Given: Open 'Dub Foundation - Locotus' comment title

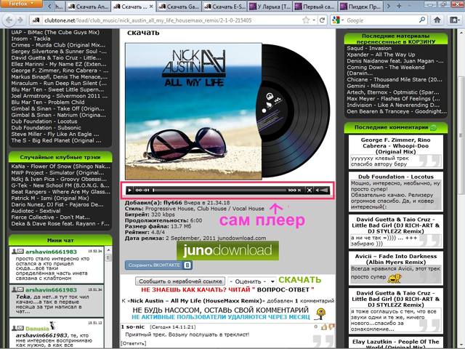Looking at the screenshot, I should click(396, 177).
